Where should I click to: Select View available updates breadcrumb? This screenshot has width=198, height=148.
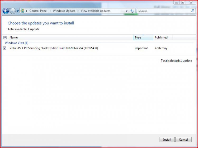96,11
